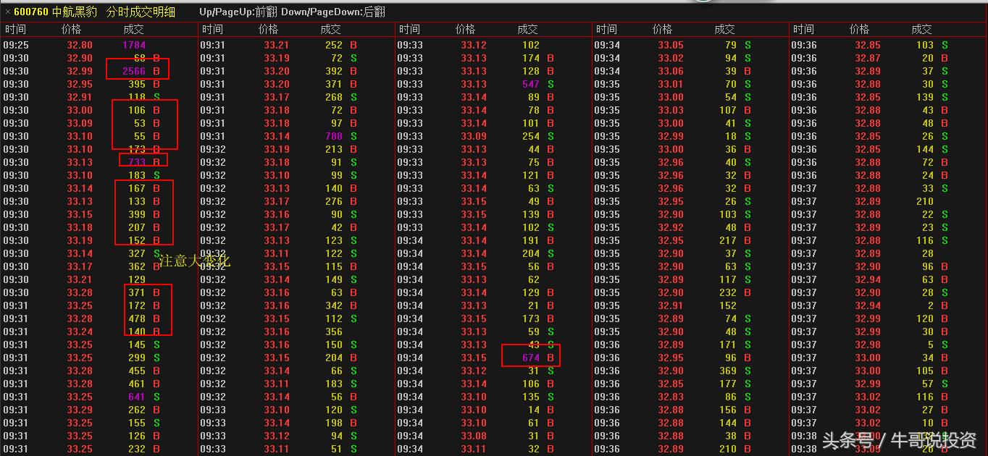Click the 头条号 牛哥说投资 watermark

(899, 440)
